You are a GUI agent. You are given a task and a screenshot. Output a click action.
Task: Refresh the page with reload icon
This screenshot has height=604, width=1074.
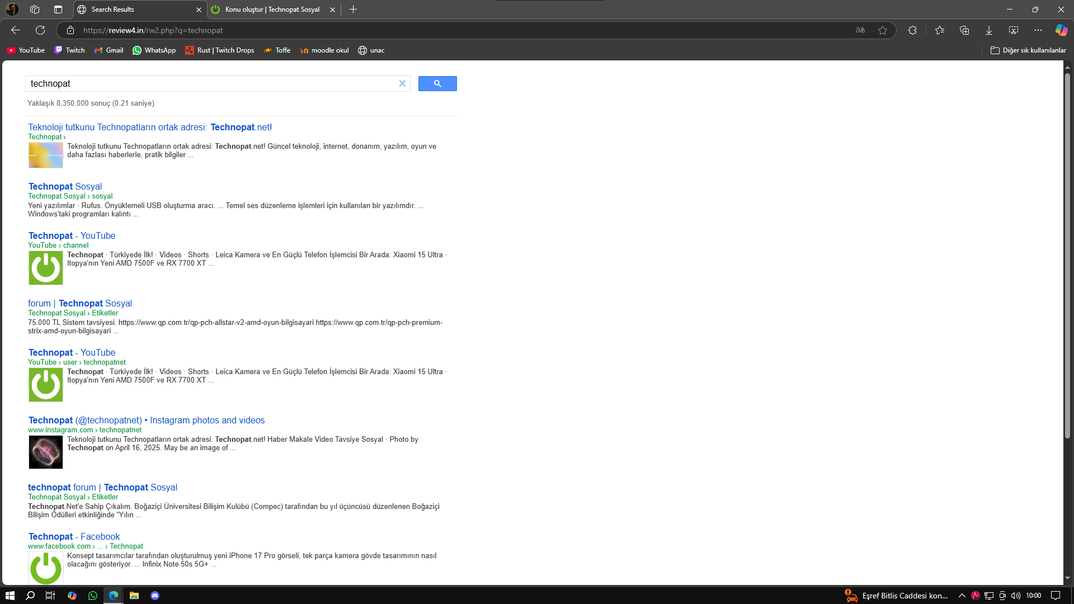(x=40, y=30)
